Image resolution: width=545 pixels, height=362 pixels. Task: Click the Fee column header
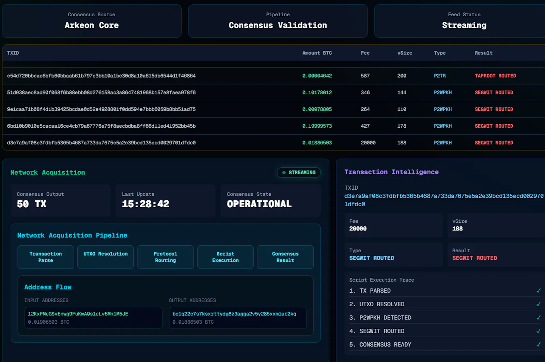365,53
